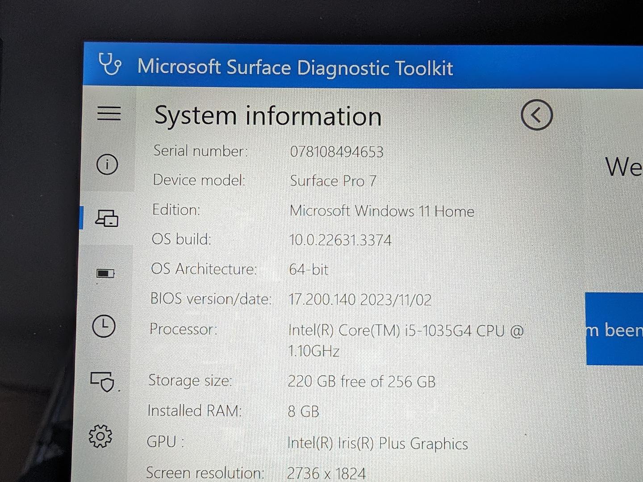Select the Intel Core i5-1035G4 processor value
This screenshot has width=643, height=482.
click(x=406, y=341)
